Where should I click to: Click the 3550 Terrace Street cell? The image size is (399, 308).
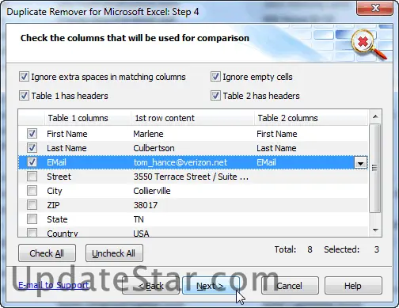coord(191,177)
